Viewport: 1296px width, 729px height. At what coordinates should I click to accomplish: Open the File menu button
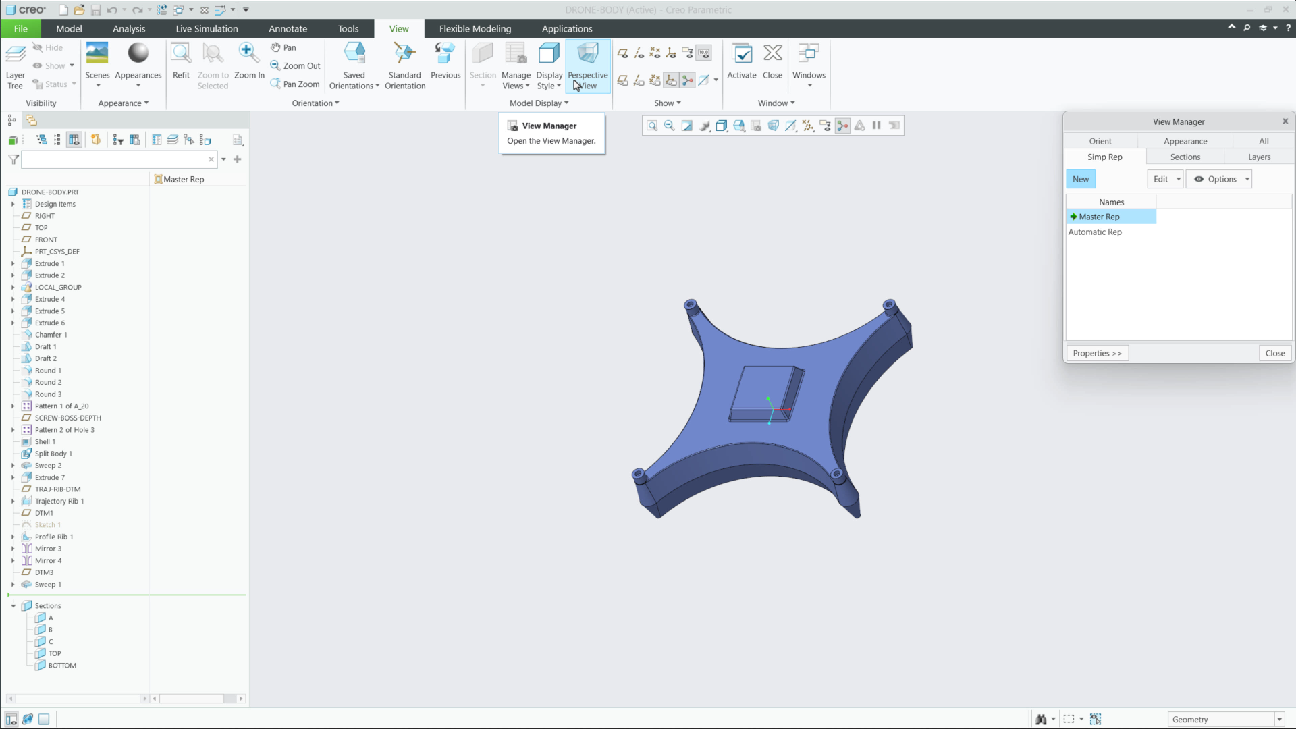21,28
